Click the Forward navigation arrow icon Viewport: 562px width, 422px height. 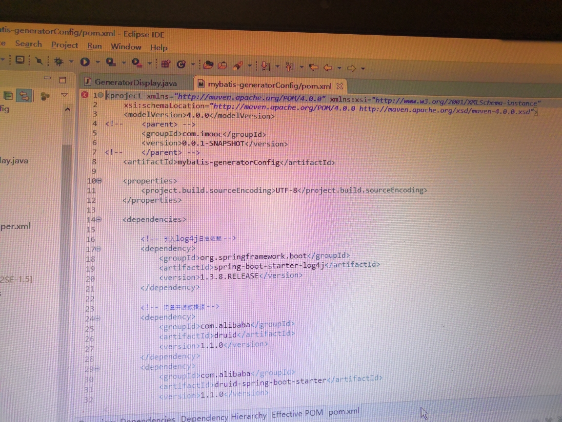click(351, 68)
